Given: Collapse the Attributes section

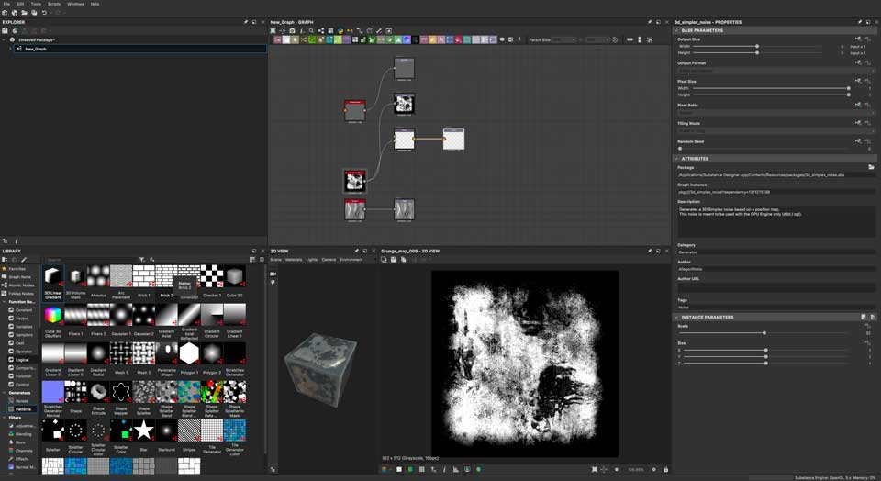Looking at the screenshot, I should (x=677, y=158).
